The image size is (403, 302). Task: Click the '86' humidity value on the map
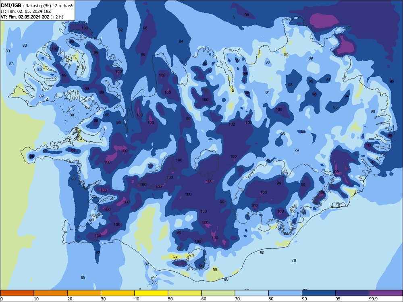coord(268,62)
